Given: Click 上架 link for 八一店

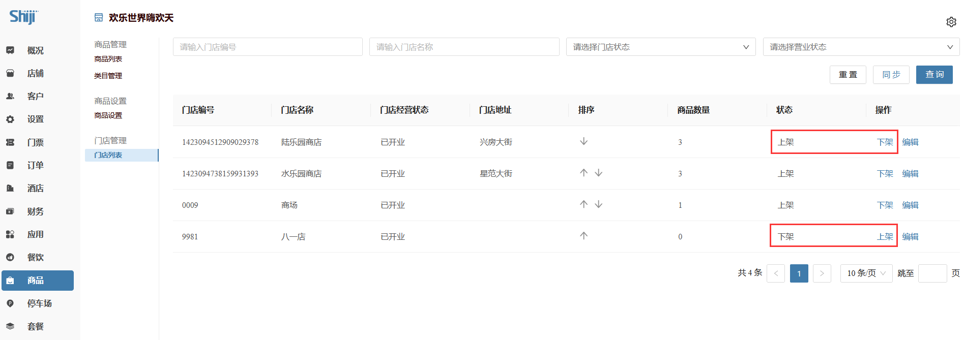Looking at the screenshot, I should click(x=885, y=237).
